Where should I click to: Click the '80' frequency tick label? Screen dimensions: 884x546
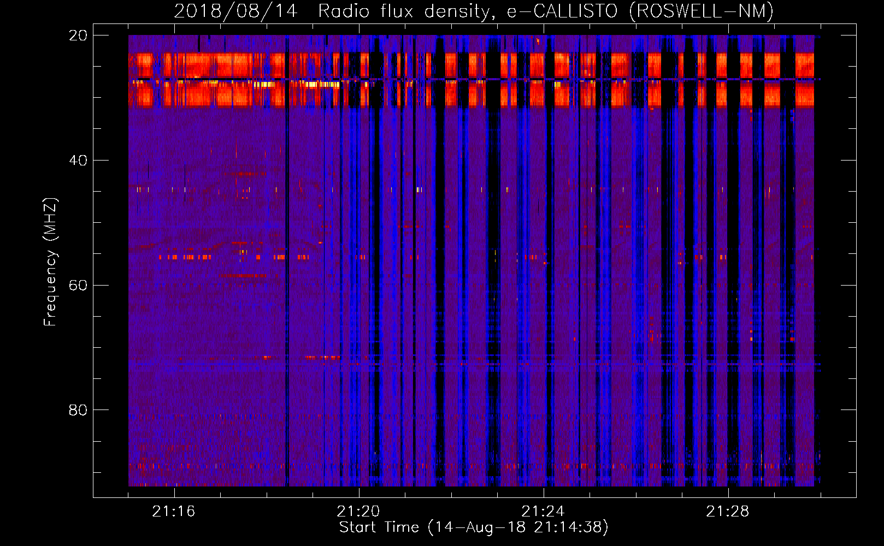coord(78,410)
